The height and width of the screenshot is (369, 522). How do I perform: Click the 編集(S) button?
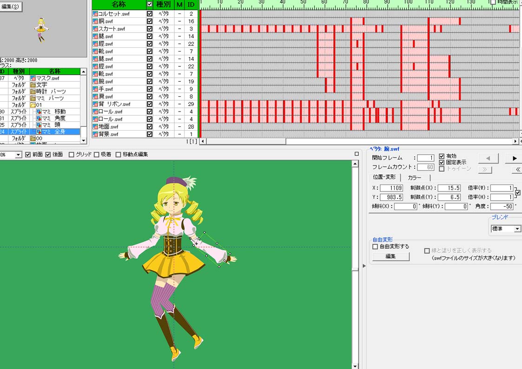11,7
